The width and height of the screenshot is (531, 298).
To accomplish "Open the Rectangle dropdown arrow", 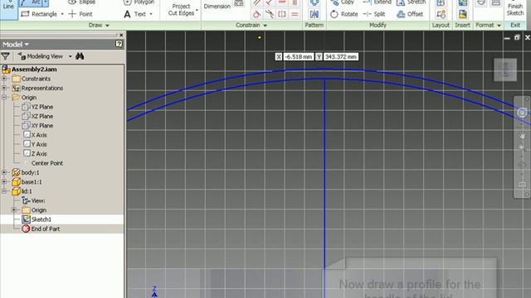I will click(x=62, y=14).
